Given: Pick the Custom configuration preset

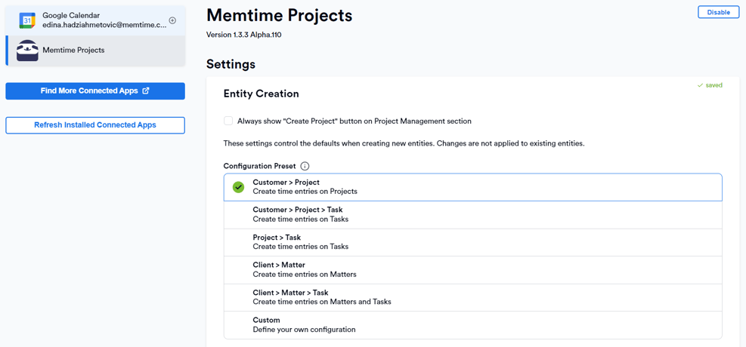Looking at the screenshot, I should click(473, 324).
